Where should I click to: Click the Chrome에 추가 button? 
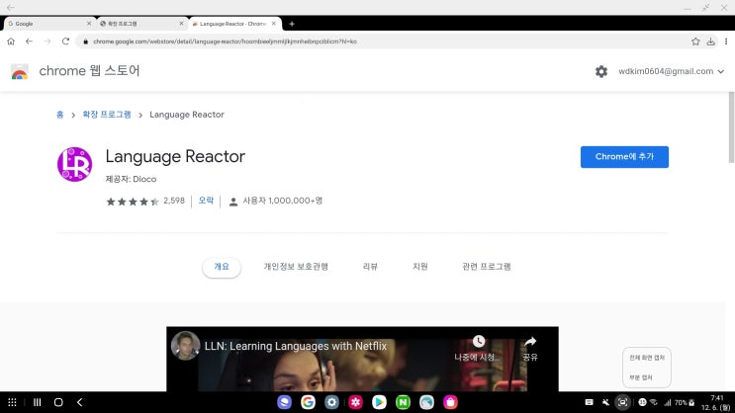pyautogui.click(x=624, y=157)
